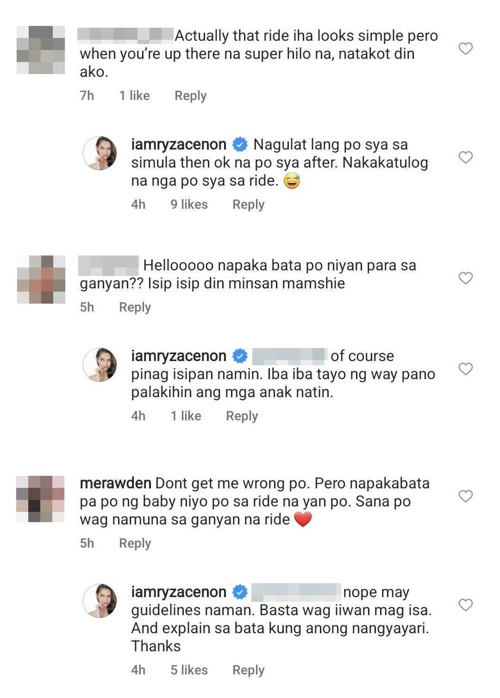Like the 'nope may guidelines naman' reply

coord(465,605)
